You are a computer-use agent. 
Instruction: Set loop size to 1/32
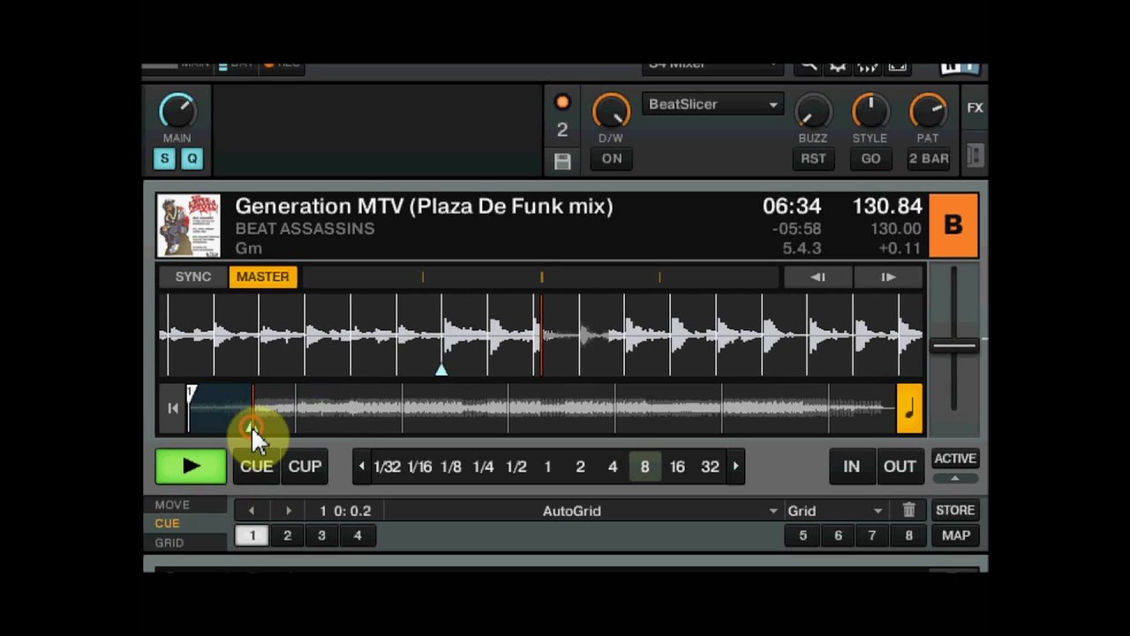pyautogui.click(x=387, y=466)
